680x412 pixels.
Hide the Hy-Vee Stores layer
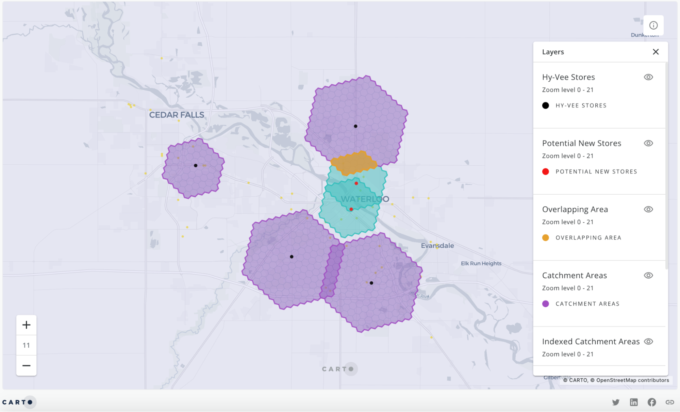[648, 77]
